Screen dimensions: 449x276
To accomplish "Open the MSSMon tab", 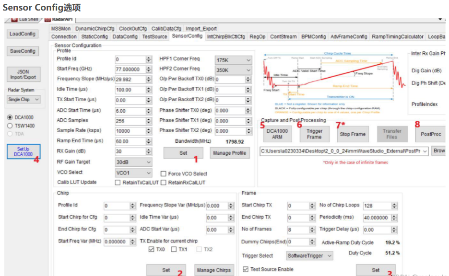I will [61, 29].
